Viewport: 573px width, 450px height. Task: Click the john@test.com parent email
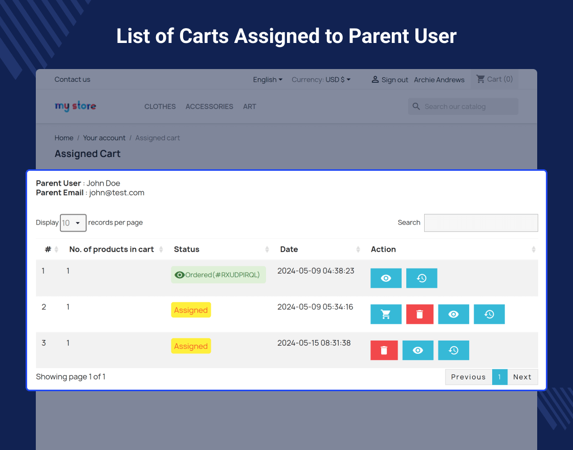click(117, 192)
